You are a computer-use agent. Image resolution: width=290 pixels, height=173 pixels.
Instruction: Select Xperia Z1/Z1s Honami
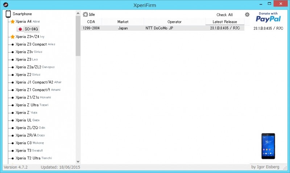(x=33, y=97)
